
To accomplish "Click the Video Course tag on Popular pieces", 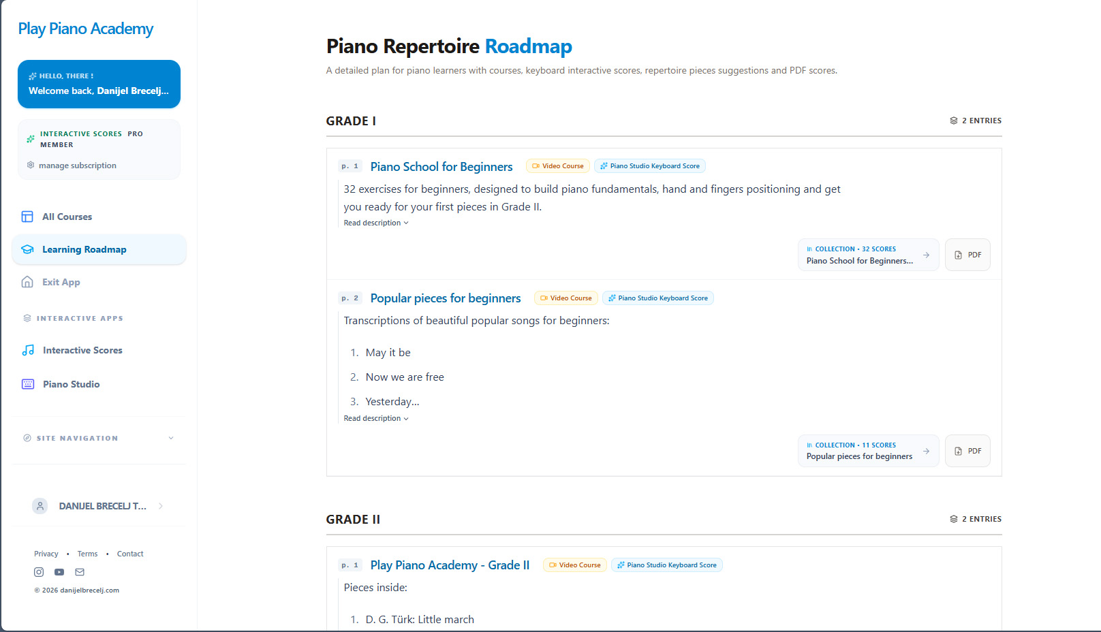I will pyautogui.click(x=566, y=298).
